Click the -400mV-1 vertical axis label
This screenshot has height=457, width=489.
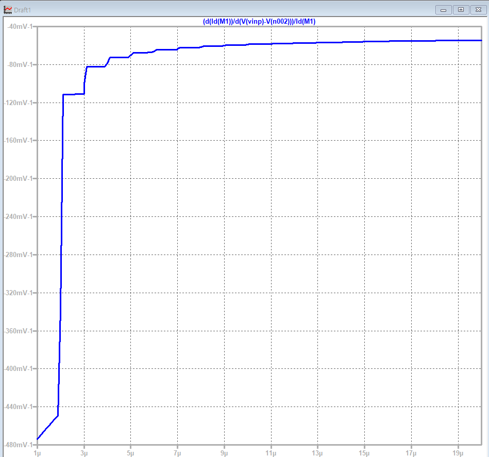[x=18, y=368]
